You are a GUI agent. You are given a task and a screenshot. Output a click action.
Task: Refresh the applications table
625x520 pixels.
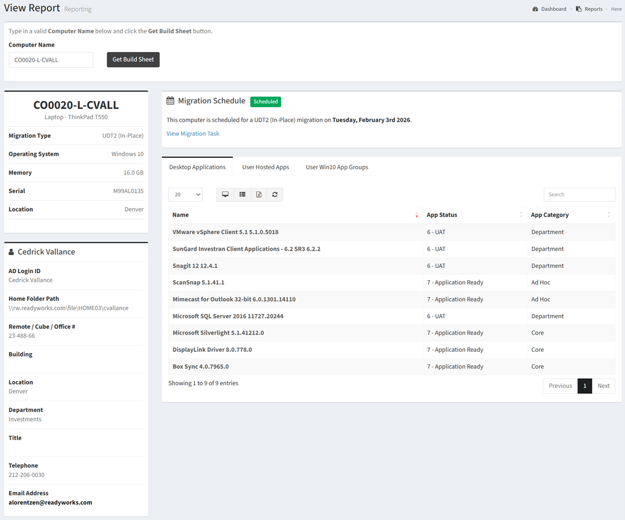[275, 195]
